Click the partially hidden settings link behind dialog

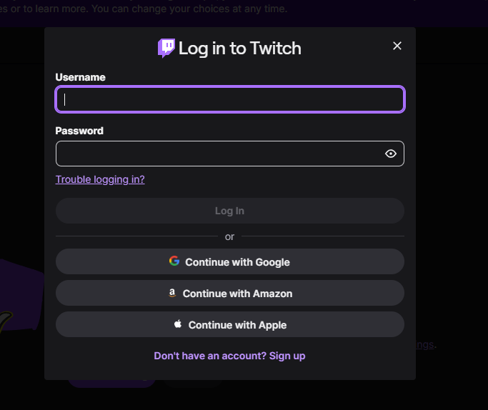coord(425,345)
